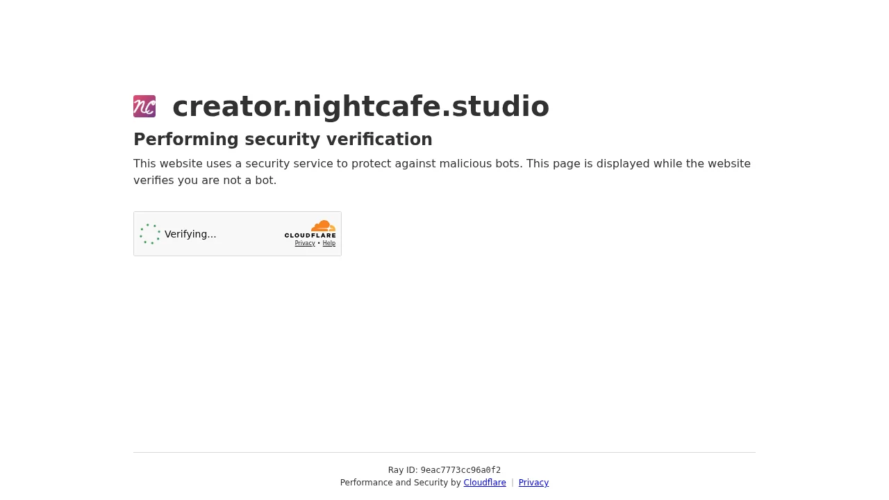Screen dimensions: 889x500
Task: Click the "Verifying..." text label
Action: (190, 234)
